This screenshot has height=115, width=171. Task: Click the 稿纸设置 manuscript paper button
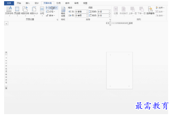[x=63, y=12]
